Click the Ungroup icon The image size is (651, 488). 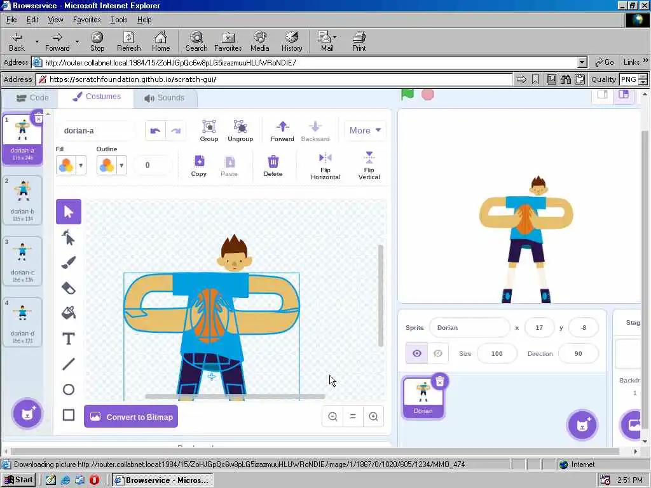click(240, 131)
